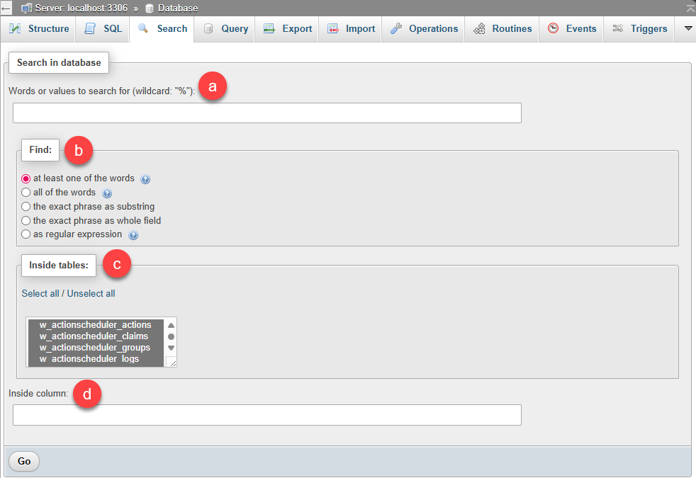The height and width of the screenshot is (478, 696).
Task: Click the server icon in the breadcrumb
Action: [x=28, y=8]
